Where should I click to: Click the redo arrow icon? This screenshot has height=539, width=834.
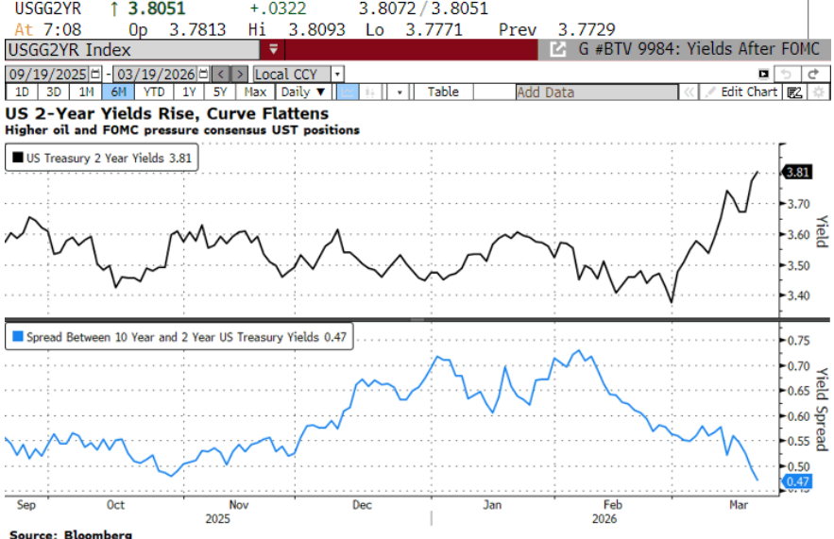pyautogui.click(x=814, y=74)
